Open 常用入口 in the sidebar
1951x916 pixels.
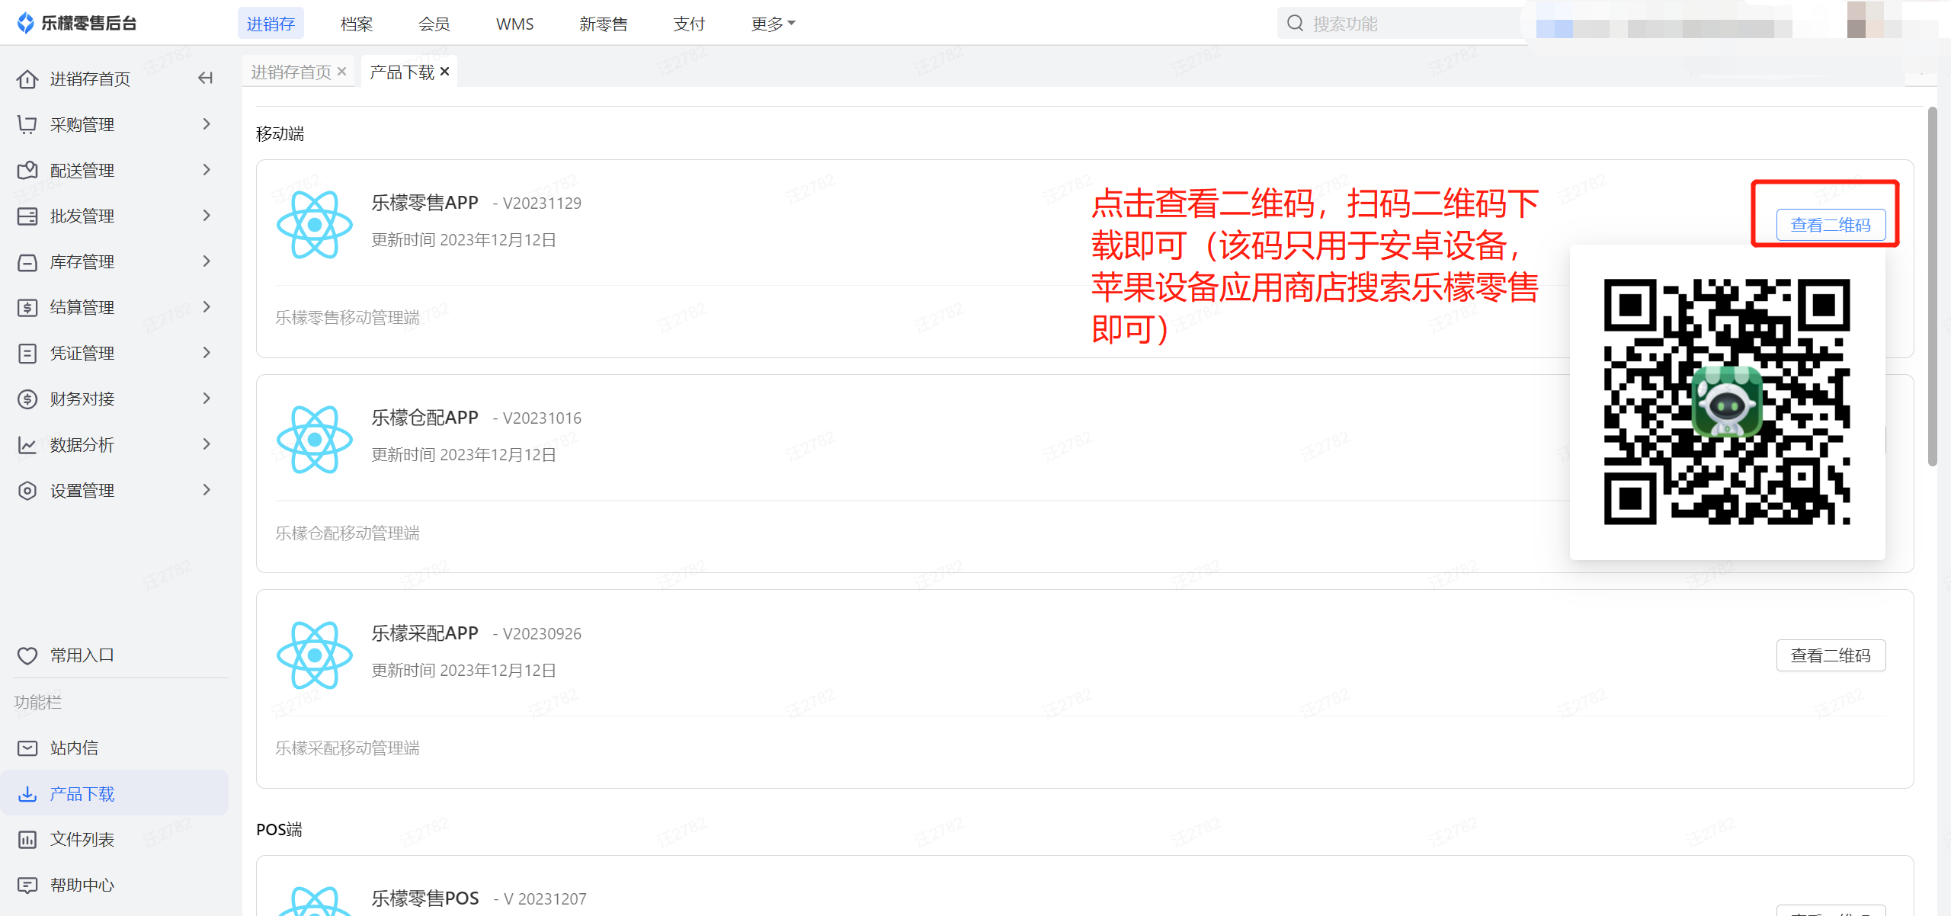(114, 655)
